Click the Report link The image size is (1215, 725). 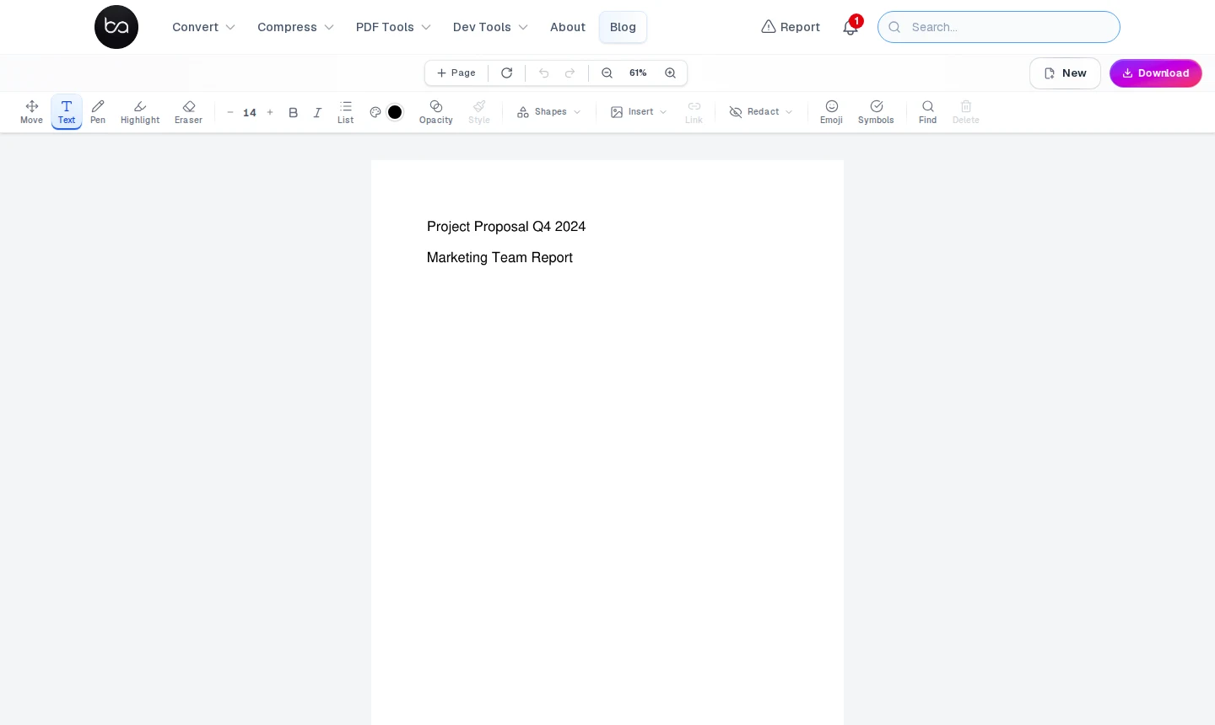tap(791, 27)
